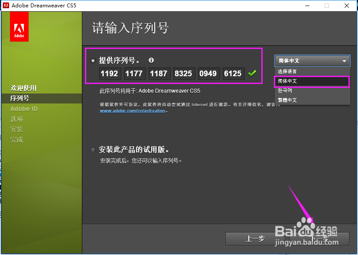Open the 简体中文 language dropdown
The width and height of the screenshot is (358, 255).
312,61
